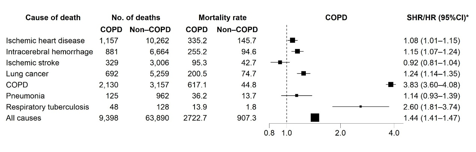476x152 pixels.
Task: Click the "No. of deaths" header
Action: click(136, 18)
